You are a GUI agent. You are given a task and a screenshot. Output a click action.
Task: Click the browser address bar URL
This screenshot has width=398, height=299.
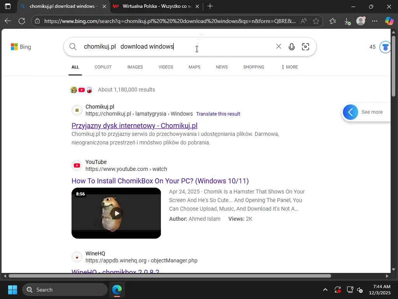click(x=170, y=21)
